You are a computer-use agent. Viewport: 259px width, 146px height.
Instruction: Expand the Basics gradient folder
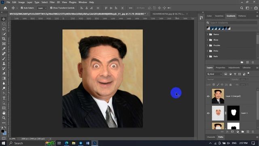pos(208,34)
